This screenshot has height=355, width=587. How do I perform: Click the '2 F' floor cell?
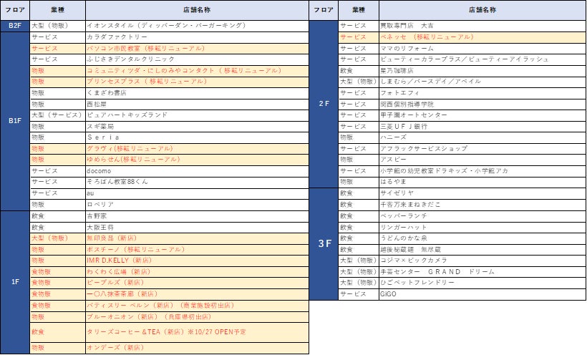(324, 104)
